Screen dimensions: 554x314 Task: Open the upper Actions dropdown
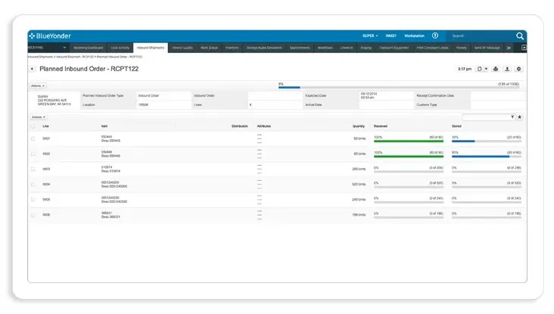pyautogui.click(x=37, y=85)
